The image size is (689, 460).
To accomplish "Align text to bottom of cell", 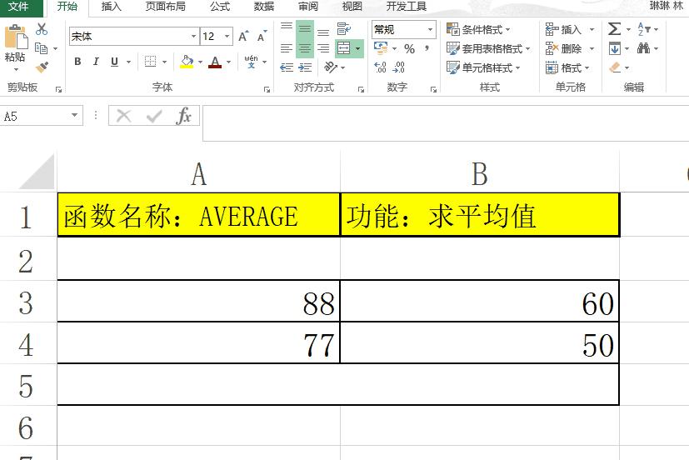I will click(x=323, y=31).
